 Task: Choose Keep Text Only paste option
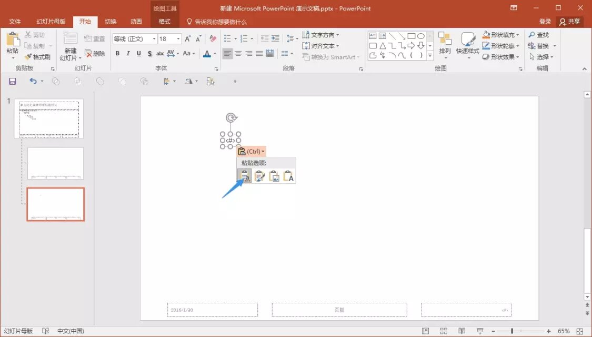[x=288, y=176]
